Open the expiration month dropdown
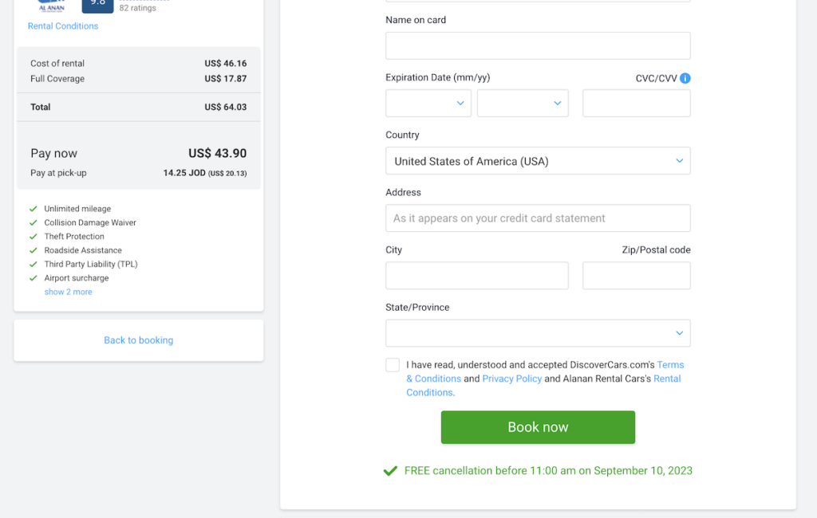817x518 pixels. (x=428, y=103)
